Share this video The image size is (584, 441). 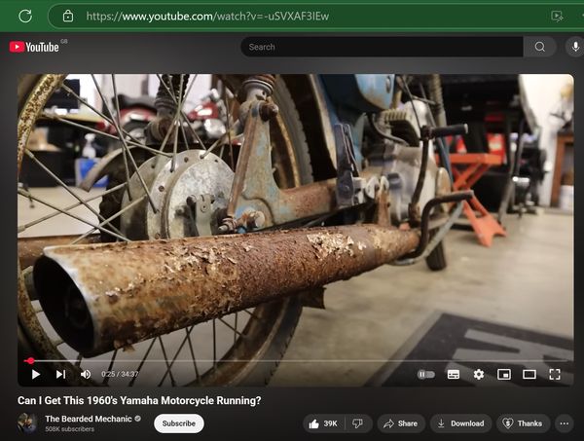click(x=401, y=423)
